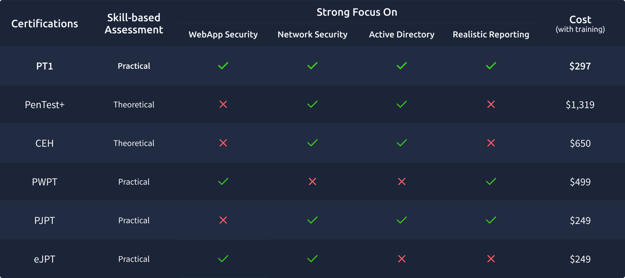Click PJPT WebApp Security red cross
Screen dimensions: 625x278
223,220
